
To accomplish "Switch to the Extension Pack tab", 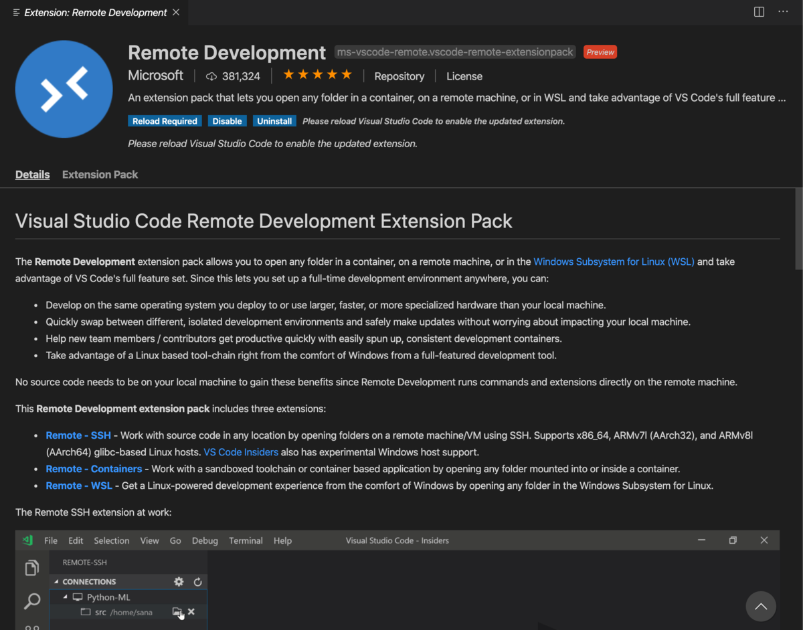I will pyautogui.click(x=100, y=175).
